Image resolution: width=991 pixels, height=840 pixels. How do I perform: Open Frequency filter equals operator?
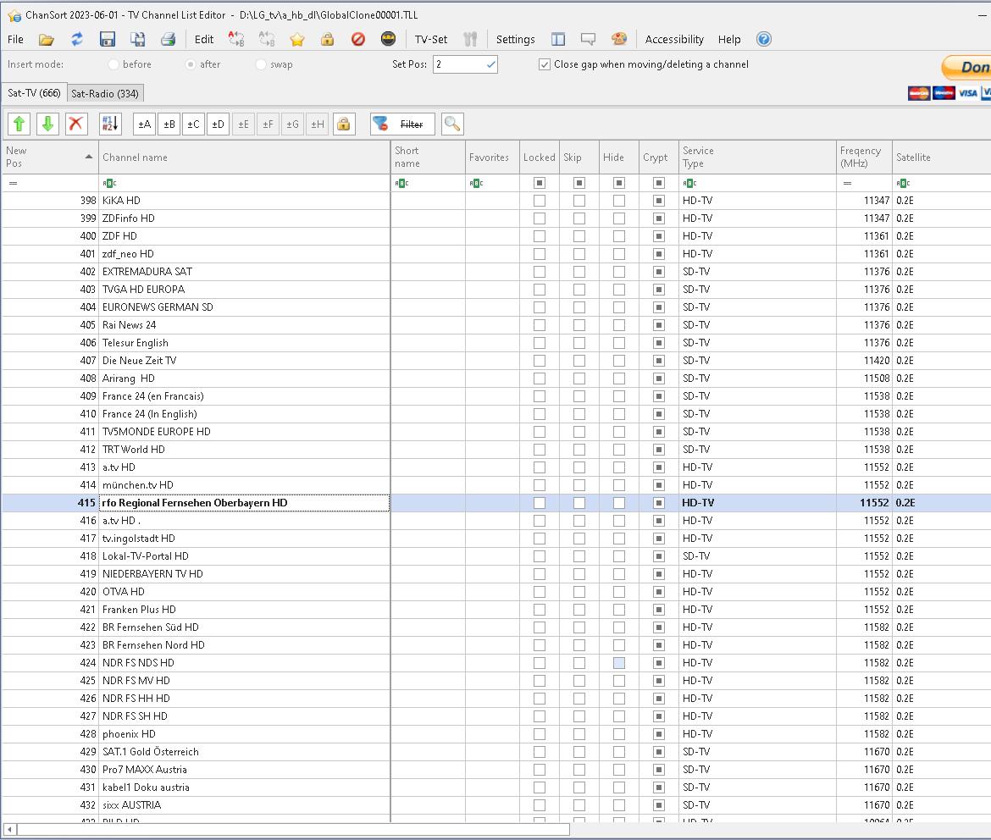(x=847, y=183)
